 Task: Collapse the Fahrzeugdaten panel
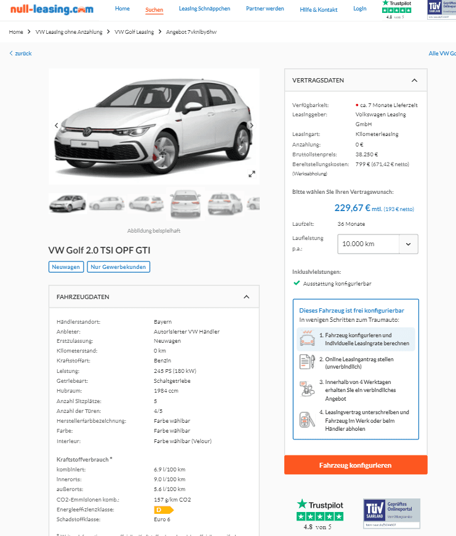[x=246, y=297]
